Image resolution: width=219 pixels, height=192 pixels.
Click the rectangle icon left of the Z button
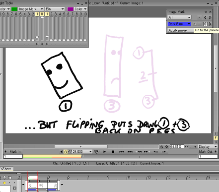9,178
